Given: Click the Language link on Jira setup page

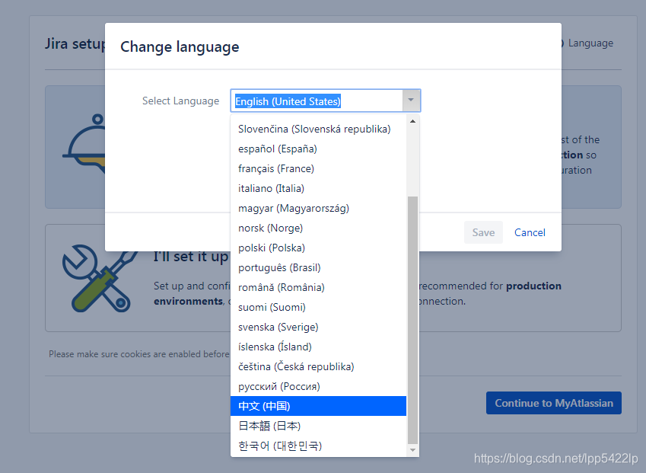Looking at the screenshot, I should pyautogui.click(x=590, y=43).
